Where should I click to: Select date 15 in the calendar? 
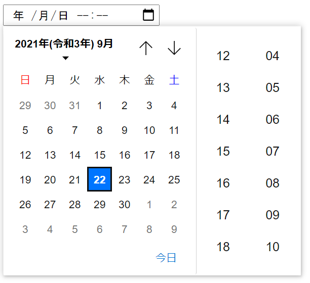99,155
